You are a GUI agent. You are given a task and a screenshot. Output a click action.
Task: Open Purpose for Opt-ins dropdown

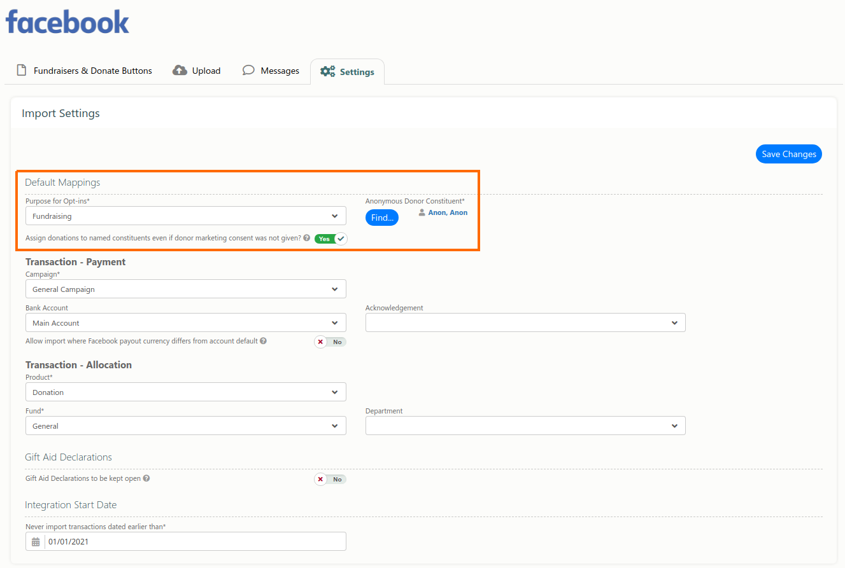pyautogui.click(x=186, y=216)
